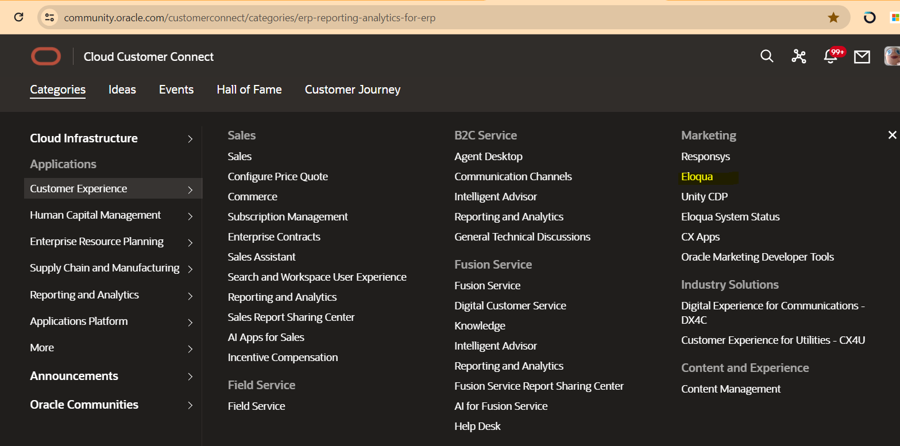Screen dimensions: 900x446
Task: Expand the Applications Platform chevron
Action: (190, 322)
